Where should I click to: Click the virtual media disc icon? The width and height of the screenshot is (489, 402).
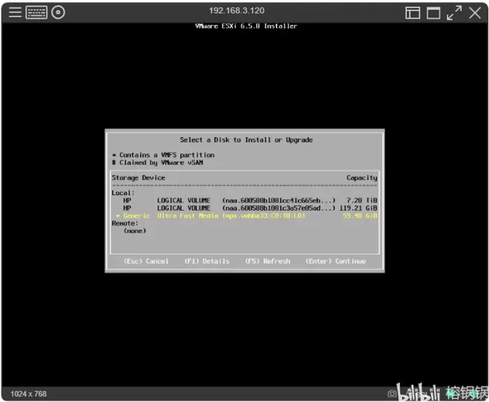58,13
